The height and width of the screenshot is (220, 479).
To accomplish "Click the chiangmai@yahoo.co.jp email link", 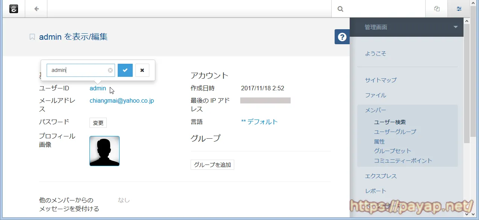I will (x=121, y=101).
